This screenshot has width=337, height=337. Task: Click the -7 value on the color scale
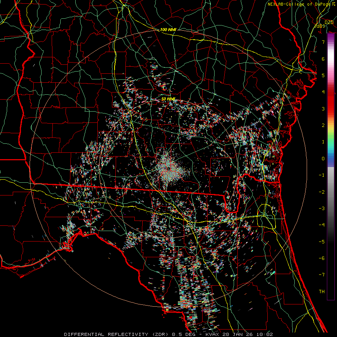coord(322,275)
